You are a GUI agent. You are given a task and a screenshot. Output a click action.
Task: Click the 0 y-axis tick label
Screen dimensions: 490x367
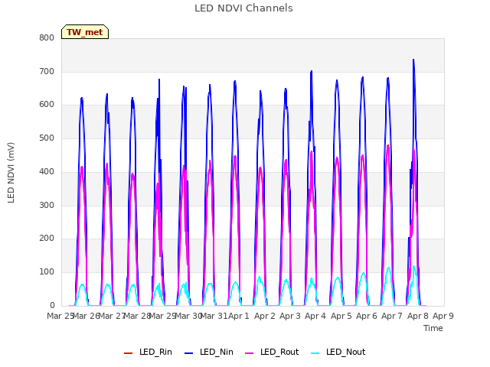point(52,305)
